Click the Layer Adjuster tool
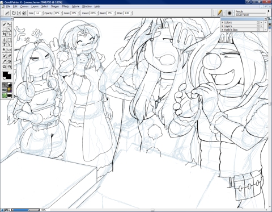The image size is (272, 212). click(x=9, y=24)
